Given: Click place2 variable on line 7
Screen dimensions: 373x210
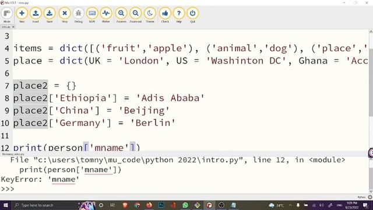Looking at the screenshot, I should click(x=30, y=86).
